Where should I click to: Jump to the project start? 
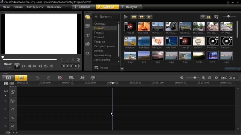24,66
